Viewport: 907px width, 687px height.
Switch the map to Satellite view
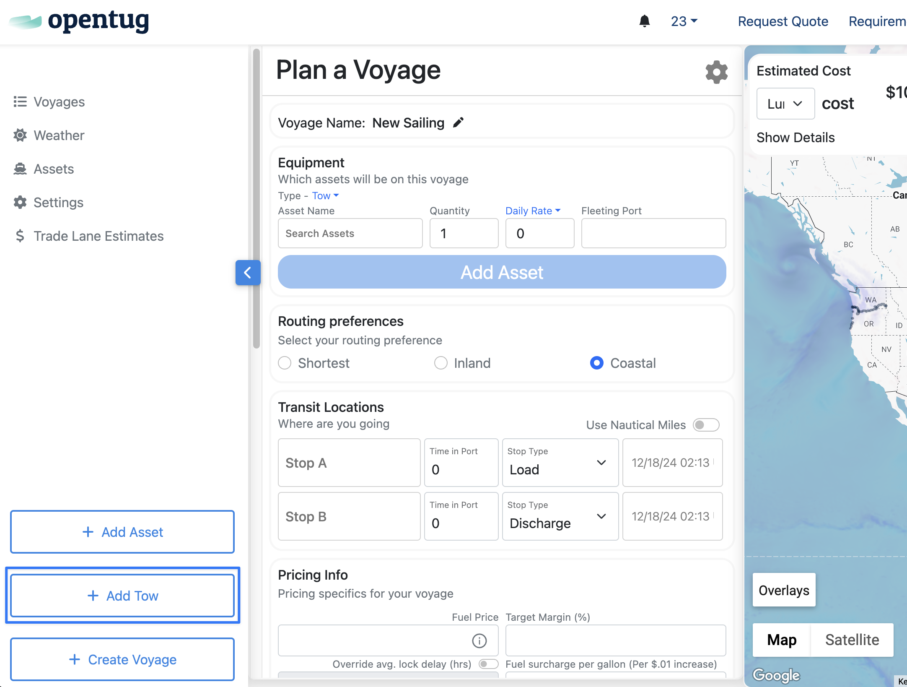(852, 640)
